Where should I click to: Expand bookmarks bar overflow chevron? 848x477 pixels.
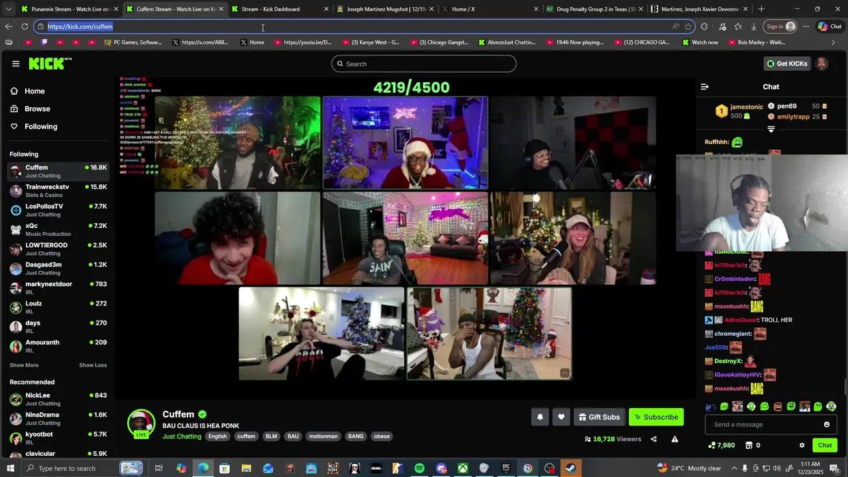(x=833, y=42)
